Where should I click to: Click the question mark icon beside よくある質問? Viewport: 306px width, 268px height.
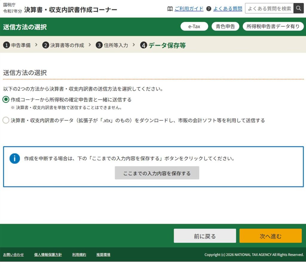tap(209, 9)
